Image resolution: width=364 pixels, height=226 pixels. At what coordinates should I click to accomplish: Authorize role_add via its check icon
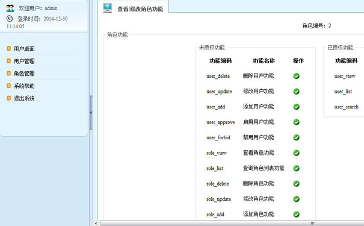[296, 215]
